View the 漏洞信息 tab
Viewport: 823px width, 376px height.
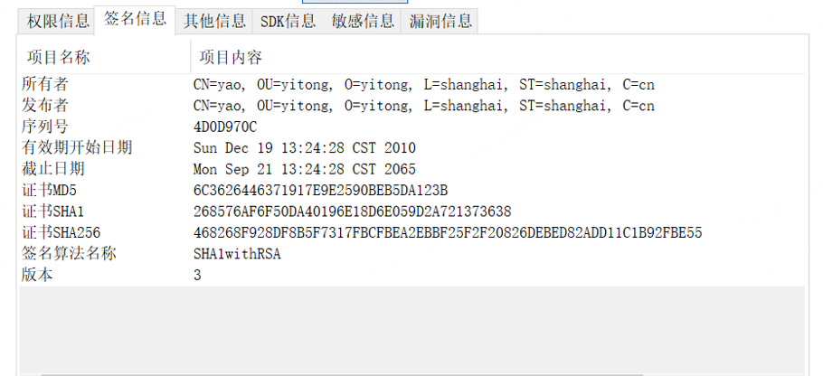(x=439, y=22)
